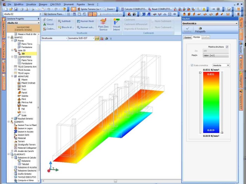
Task: Open the Geotecnica results dropdown
Action: [210, 23]
